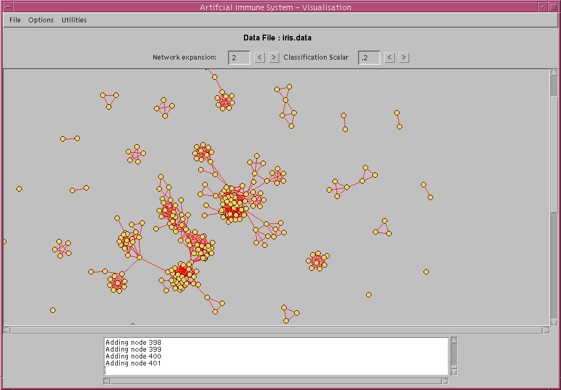Decrease Classification Scalar with the < button

coord(389,57)
